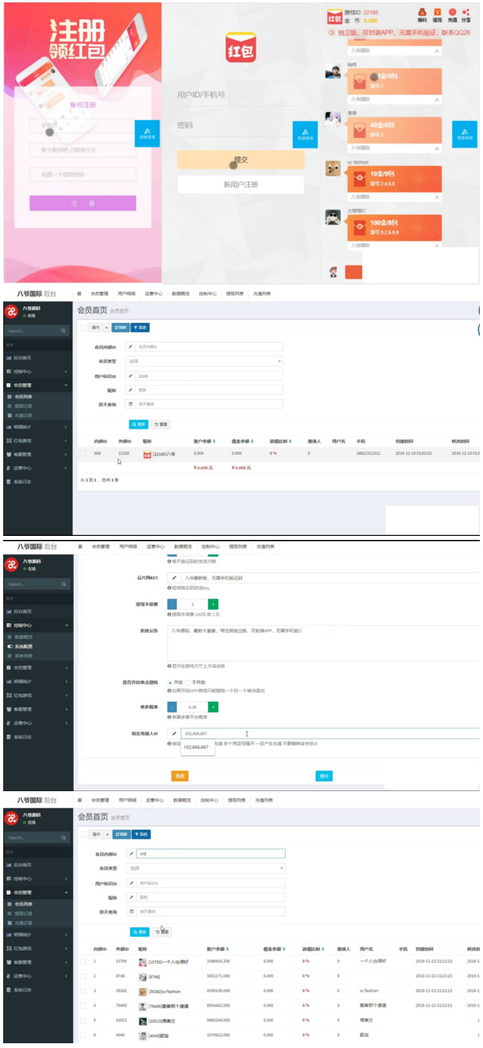
Task: Click the 福利 gift icon
Action: tap(422, 12)
